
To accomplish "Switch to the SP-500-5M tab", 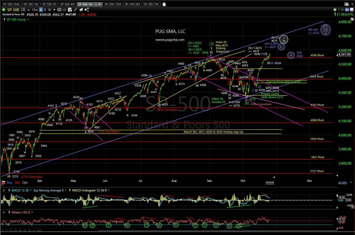I will click(x=132, y=4).
